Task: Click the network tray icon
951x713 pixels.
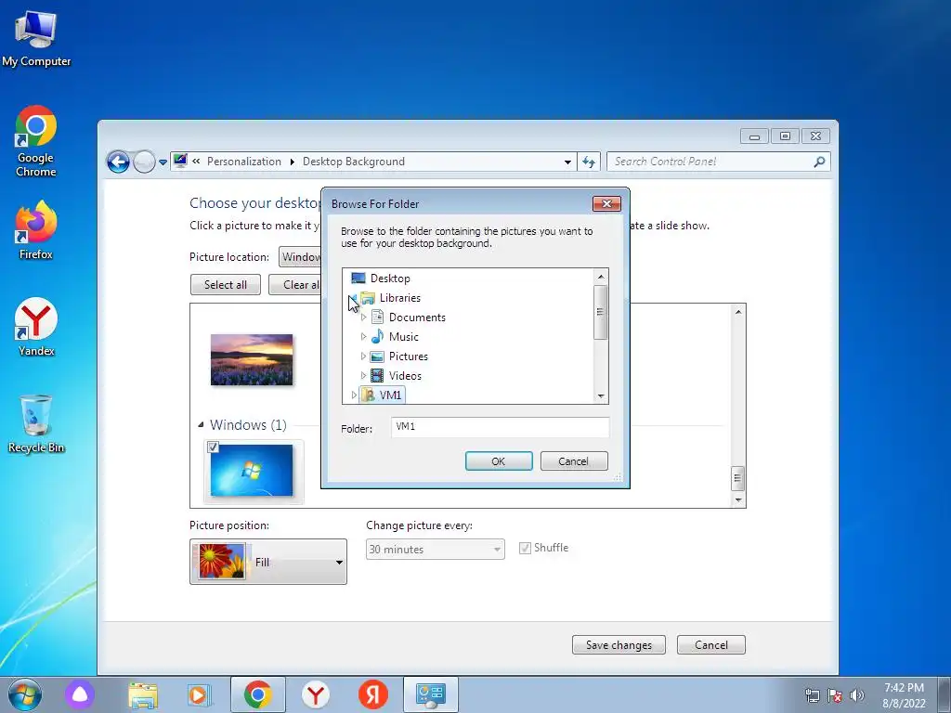Action: [x=812, y=695]
